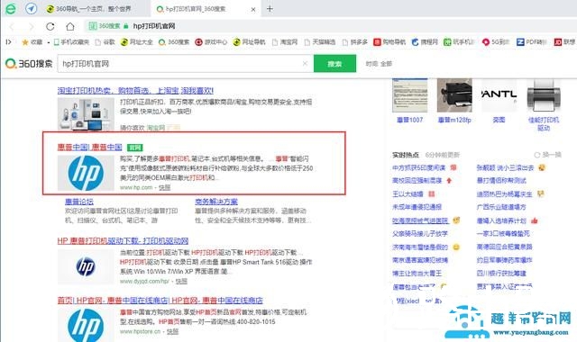Screen dimensions: 577x342
Task: Open the 惠普中国在线商店 result title
Action: pos(160,301)
